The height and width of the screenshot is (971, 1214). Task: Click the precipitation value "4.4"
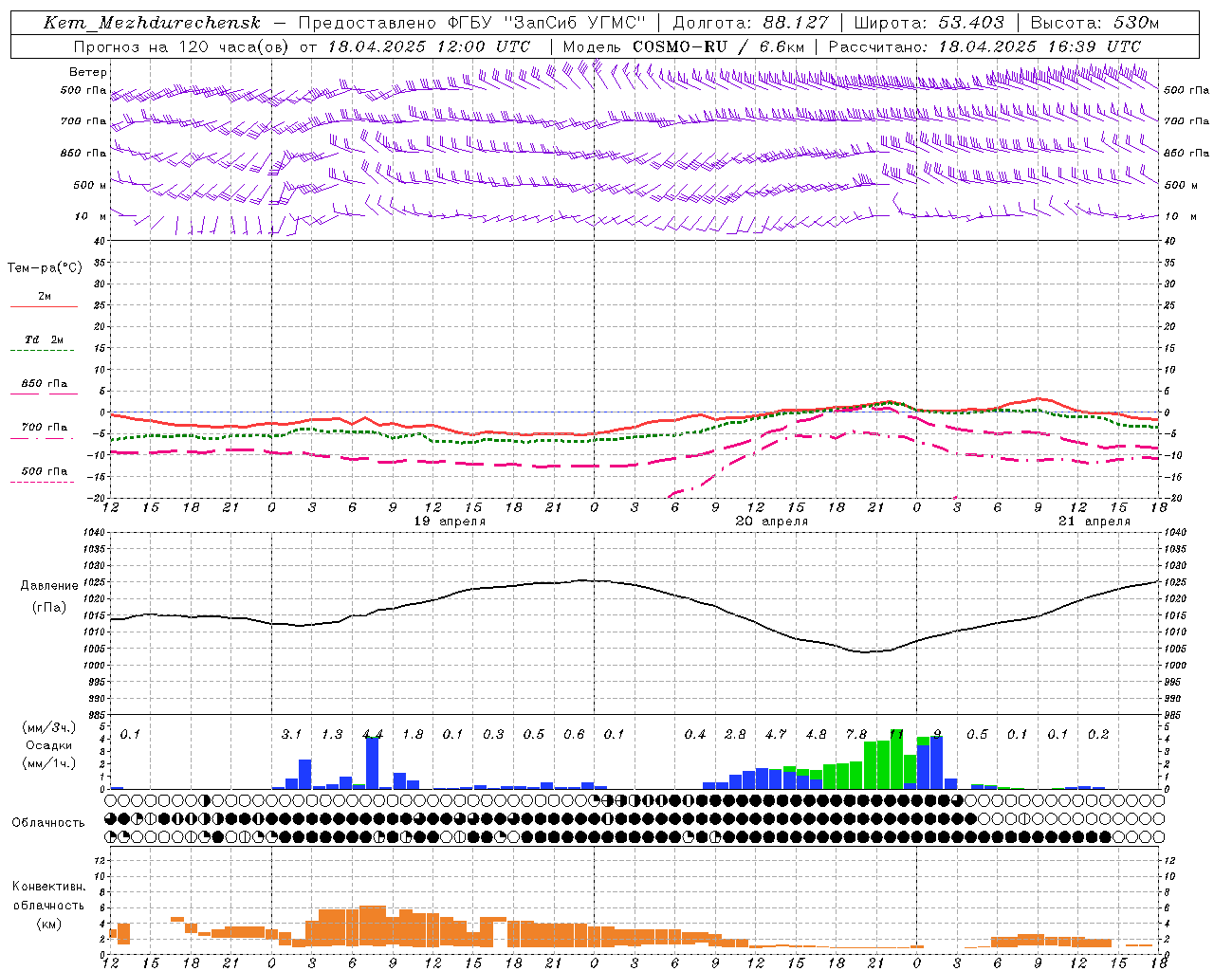373,735
